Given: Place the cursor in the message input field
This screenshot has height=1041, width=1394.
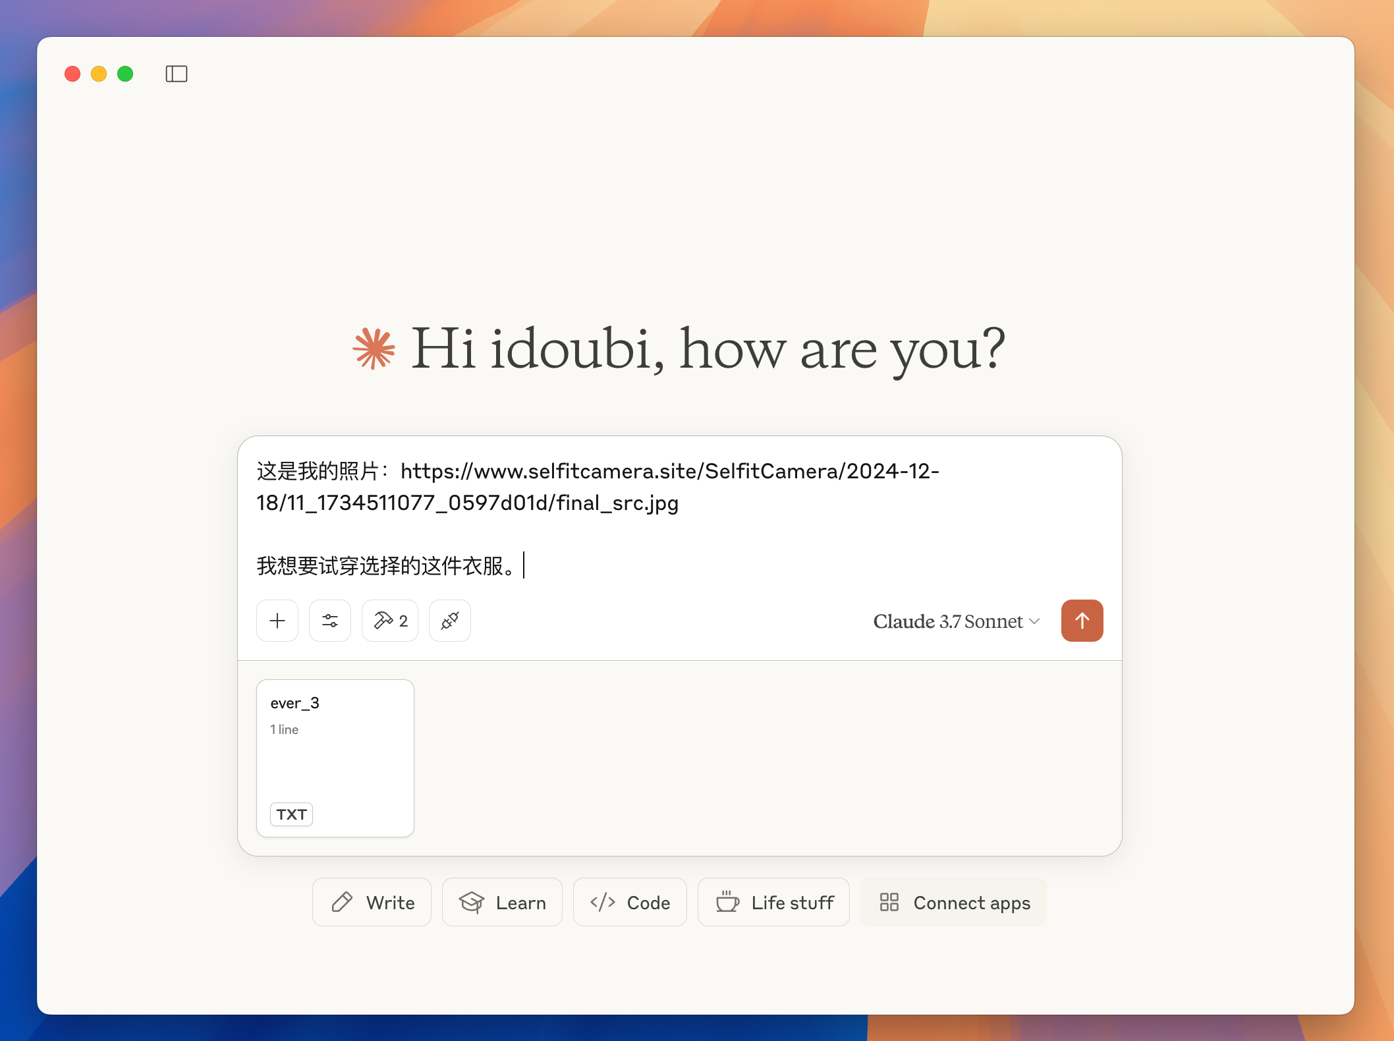Looking at the screenshot, I should click(x=791, y=565).
